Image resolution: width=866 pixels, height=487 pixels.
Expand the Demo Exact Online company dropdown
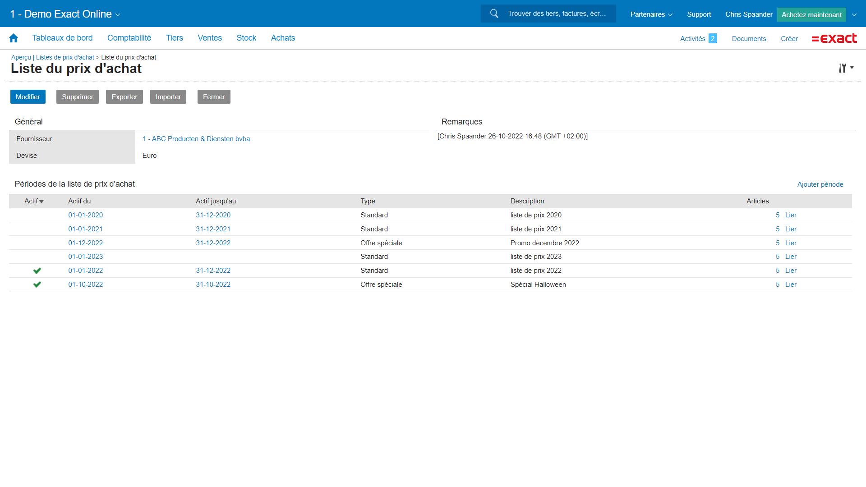[x=118, y=15]
